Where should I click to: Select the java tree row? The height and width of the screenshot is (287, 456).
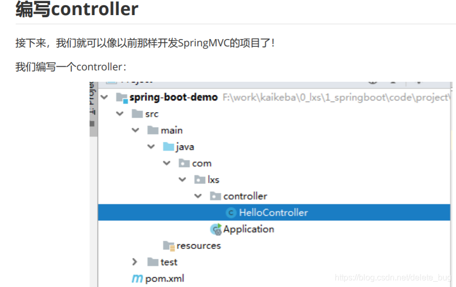point(274,147)
